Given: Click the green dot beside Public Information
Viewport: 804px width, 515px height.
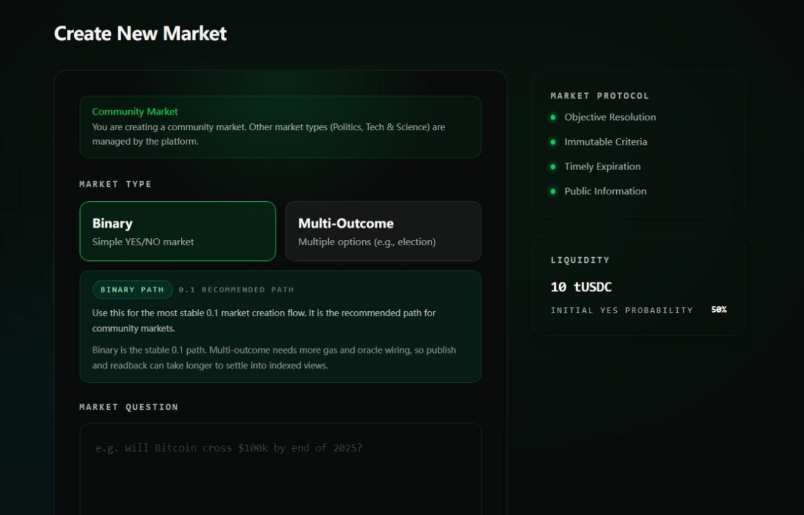Looking at the screenshot, I should [x=553, y=191].
